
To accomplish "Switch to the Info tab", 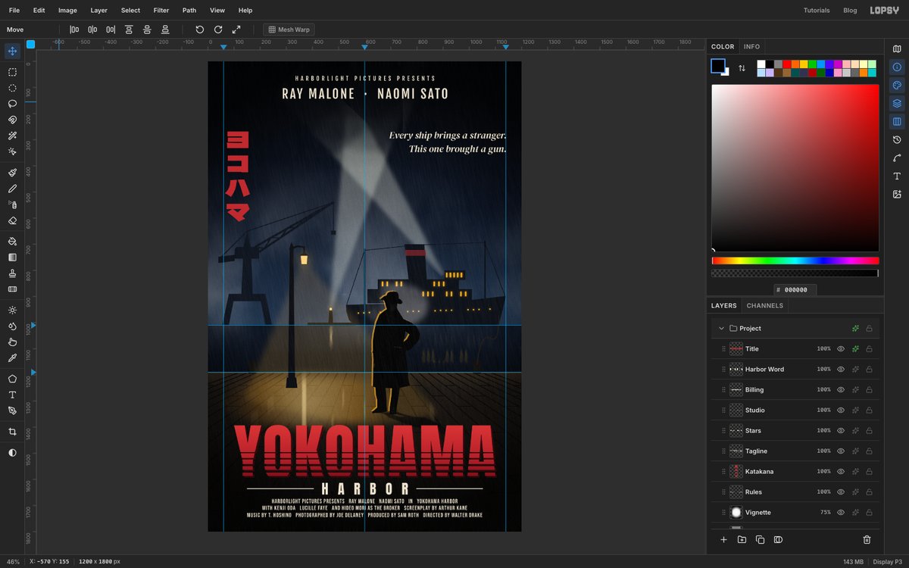I will click(x=751, y=47).
